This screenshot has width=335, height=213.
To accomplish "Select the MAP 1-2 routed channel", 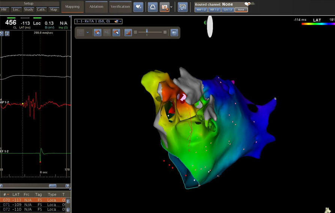I will (200, 10).
